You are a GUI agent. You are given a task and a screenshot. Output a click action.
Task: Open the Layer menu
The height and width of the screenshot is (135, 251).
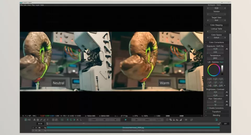click(x=37, y=5)
